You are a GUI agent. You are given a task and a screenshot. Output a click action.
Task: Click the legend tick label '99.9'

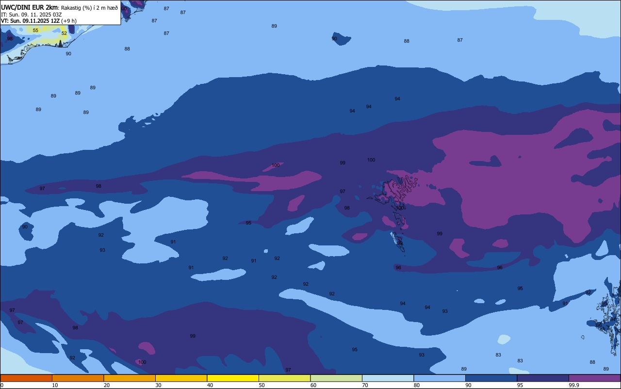pyautogui.click(x=574, y=385)
